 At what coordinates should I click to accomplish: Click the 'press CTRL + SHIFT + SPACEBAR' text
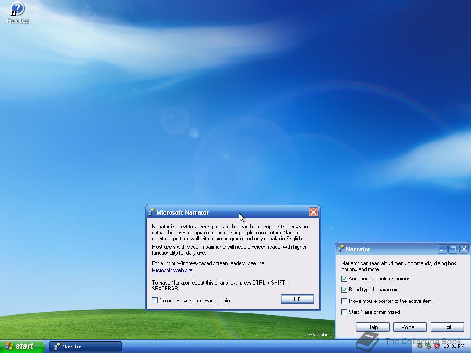pos(221,285)
